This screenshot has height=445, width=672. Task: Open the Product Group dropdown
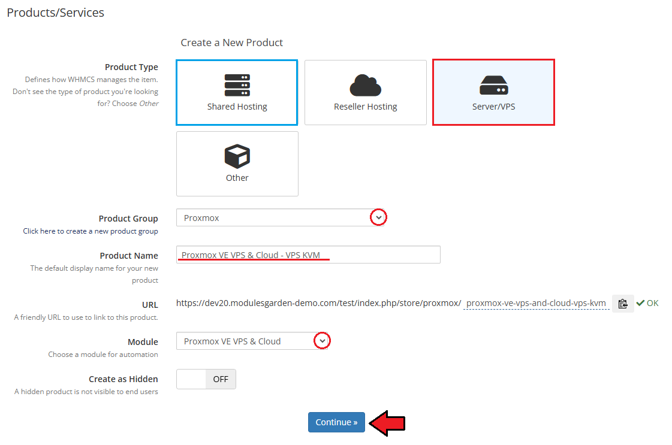click(x=281, y=217)
